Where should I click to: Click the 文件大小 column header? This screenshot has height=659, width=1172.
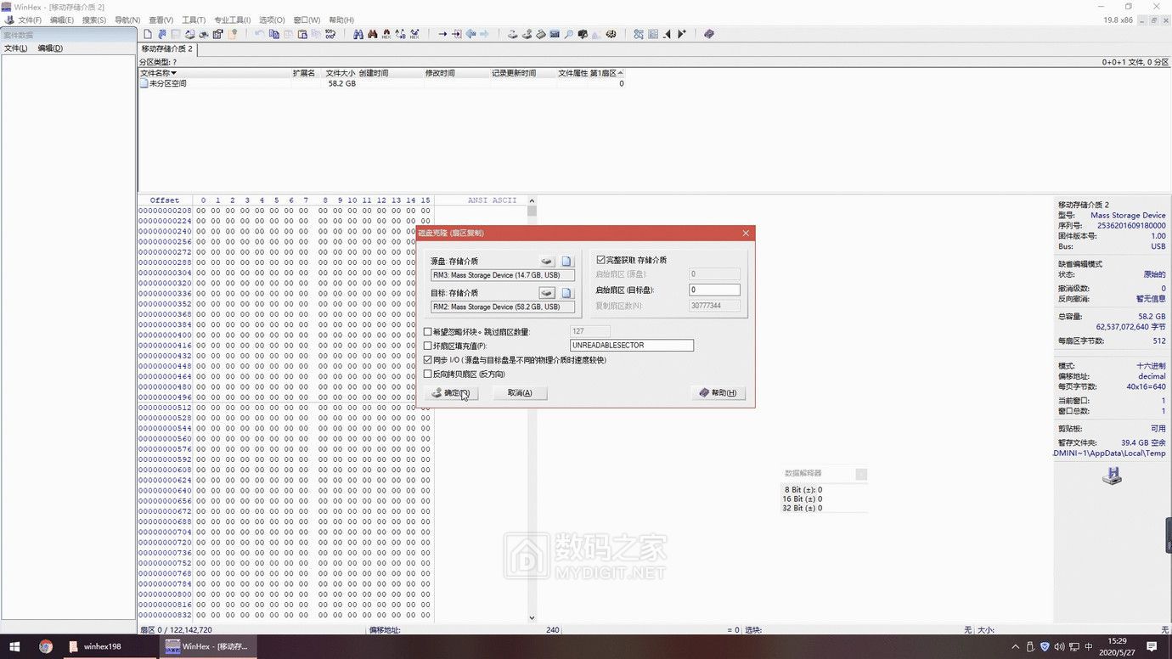point(340,73)
